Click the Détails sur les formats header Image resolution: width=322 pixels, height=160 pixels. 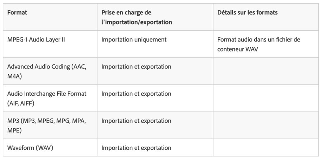pyautogui.click(x=247, y=12)
